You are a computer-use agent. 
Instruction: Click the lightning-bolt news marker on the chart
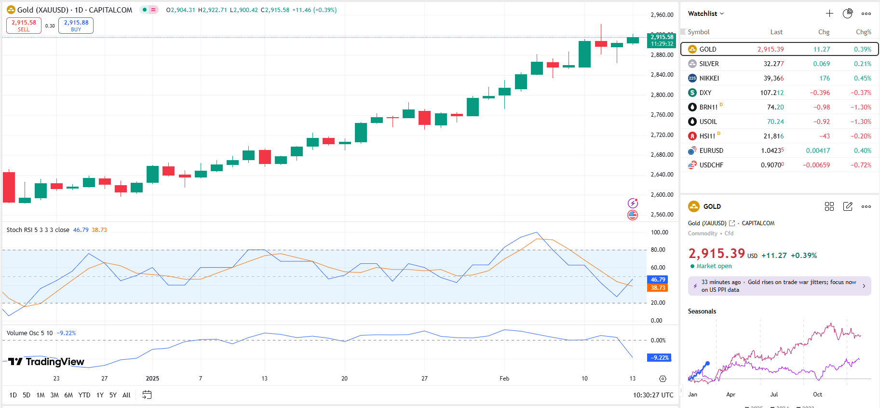click(x=633, y=203)
